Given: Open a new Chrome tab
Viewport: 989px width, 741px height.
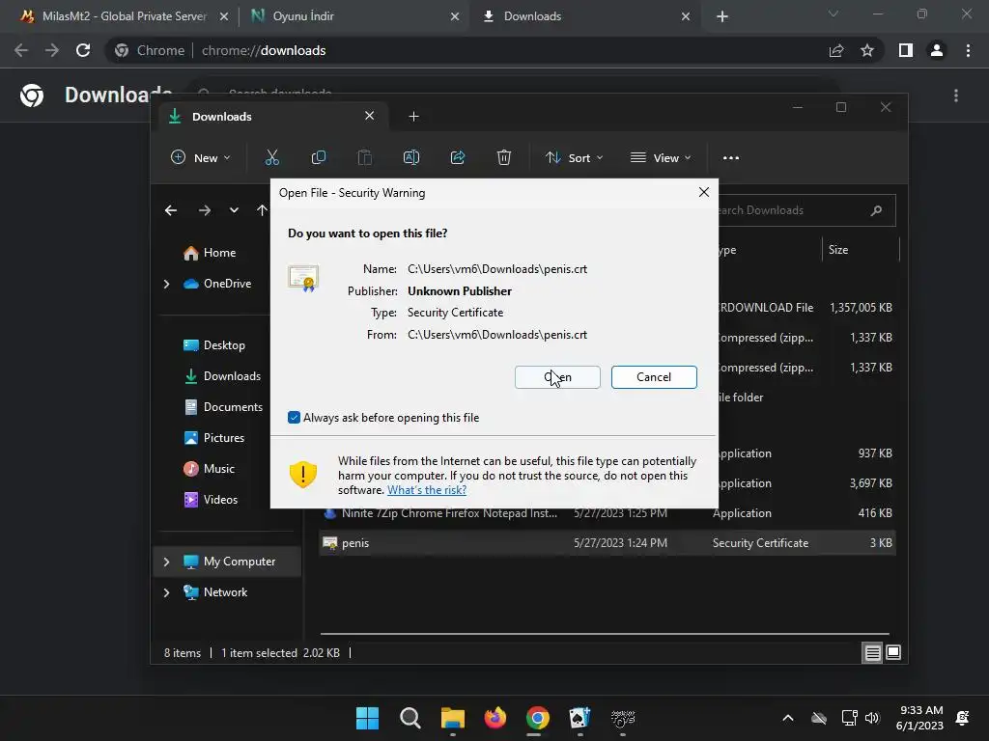Looking at the screenshot, I should tap(722, 16).
